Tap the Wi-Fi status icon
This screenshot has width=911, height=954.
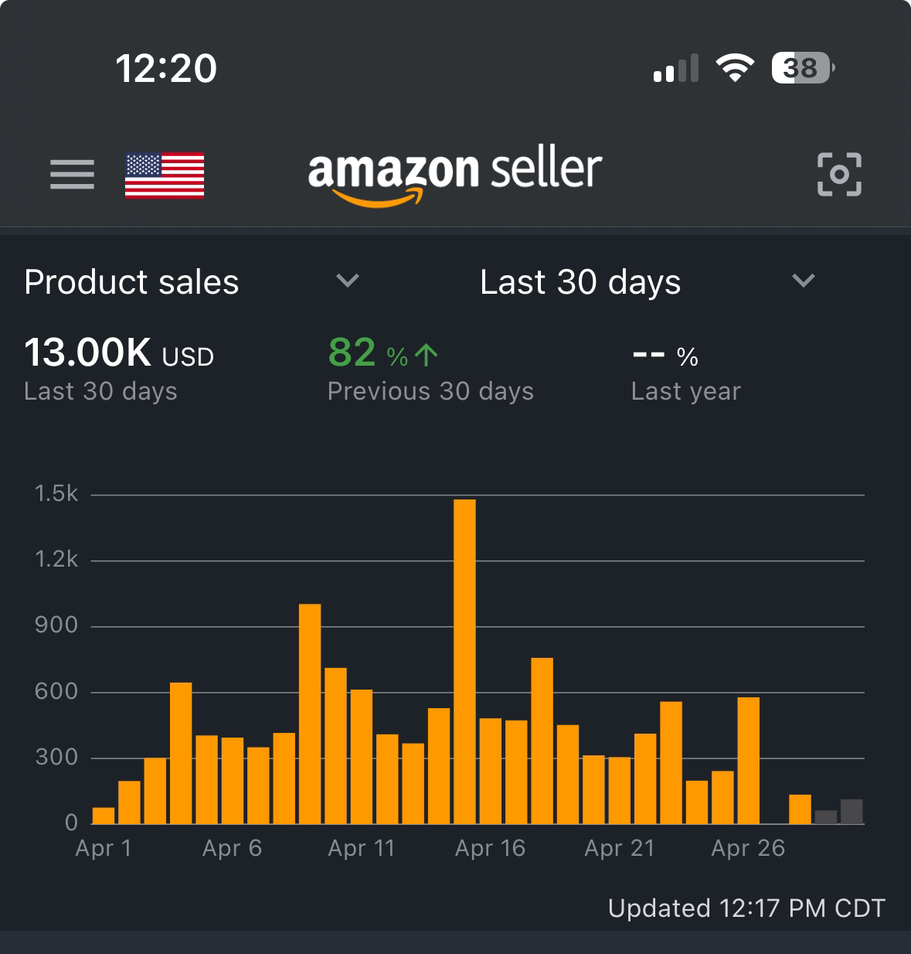[x=735, y=68]
